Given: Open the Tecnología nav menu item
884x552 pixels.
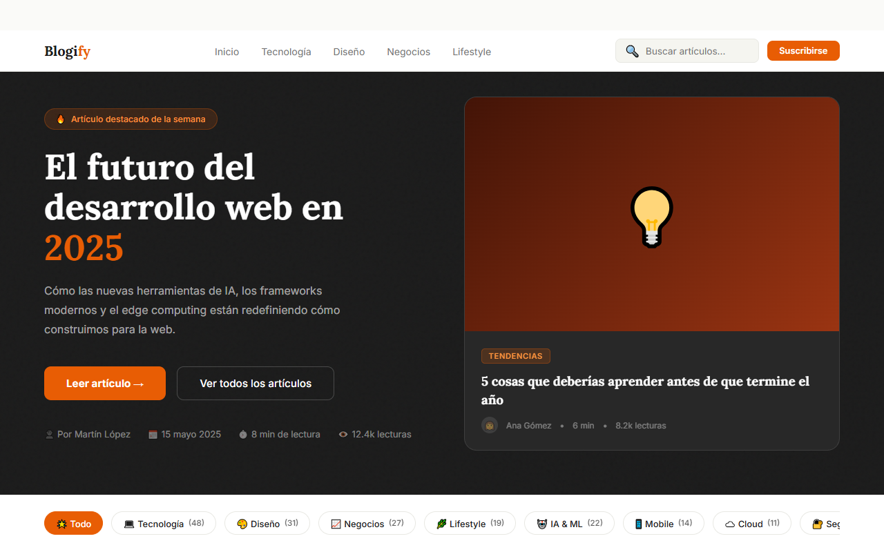Looking at the screenshot, I should tap(286, 52).
